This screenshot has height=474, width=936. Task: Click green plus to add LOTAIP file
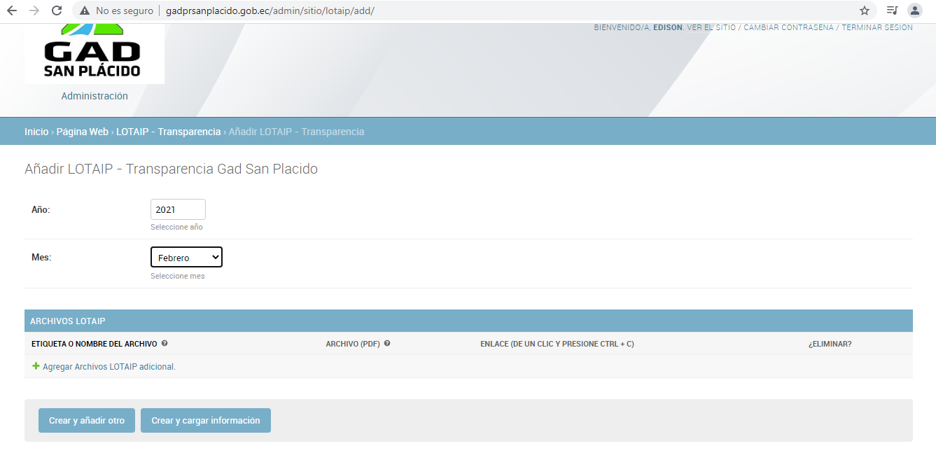pos(36,366)
